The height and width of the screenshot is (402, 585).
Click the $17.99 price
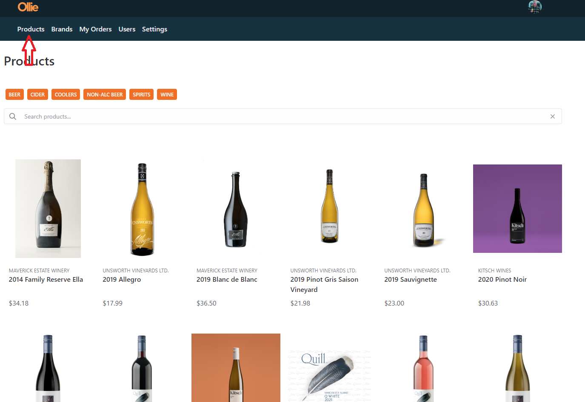click(113, 303)
